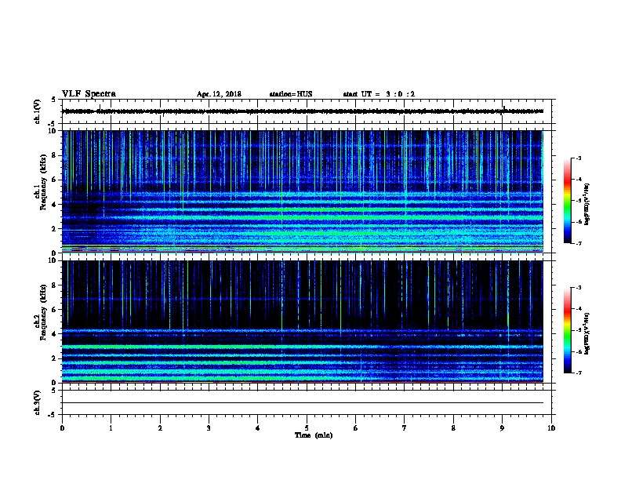Screen dimensions: 621x480
Task: Click the "start UT = 3 : 0 : 2" label
Action: (x=379, y=94)
